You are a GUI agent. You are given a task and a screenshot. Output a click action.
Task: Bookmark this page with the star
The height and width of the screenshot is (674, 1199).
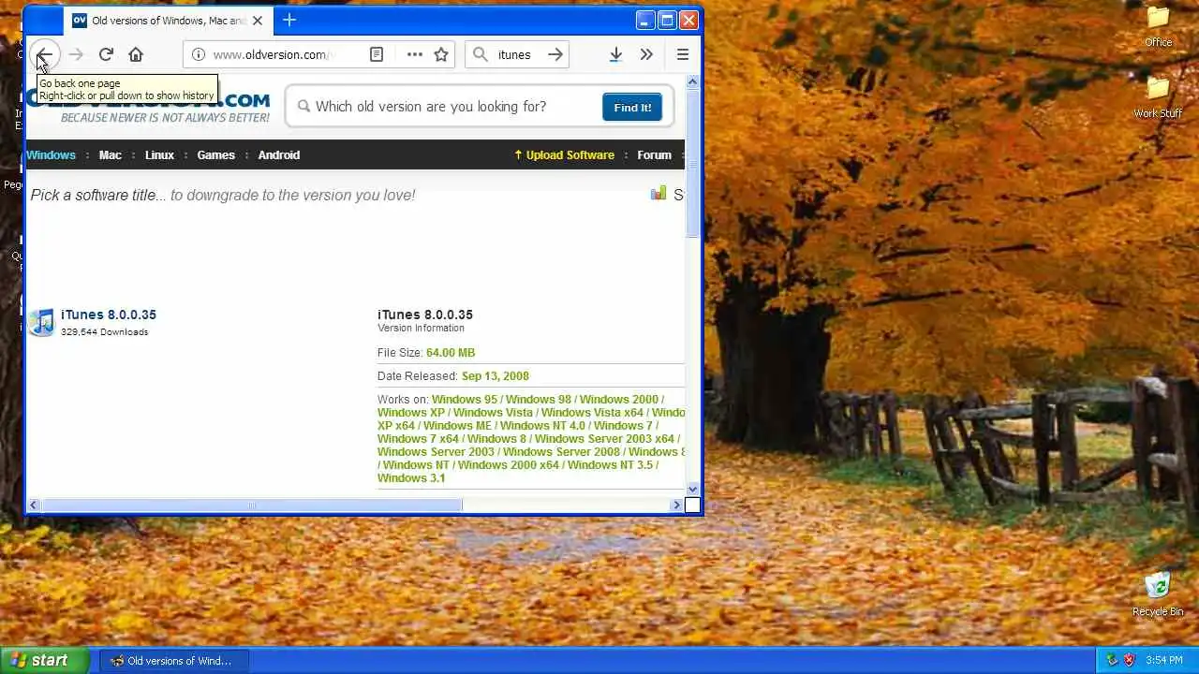(441, 54)
